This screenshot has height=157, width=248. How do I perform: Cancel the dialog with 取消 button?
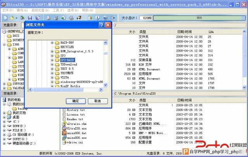coord(98,101)
